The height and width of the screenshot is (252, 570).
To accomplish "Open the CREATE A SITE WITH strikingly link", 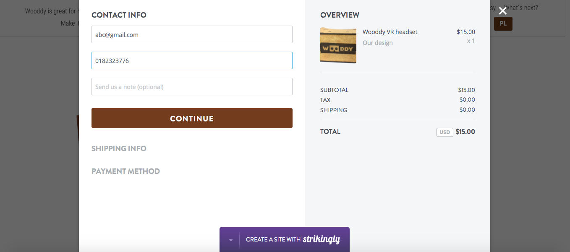I will pyautogui.click(x=293, y=239).
